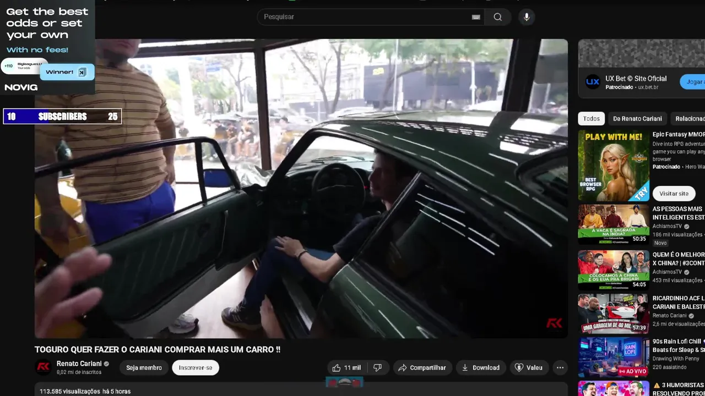The height and width of the screenshot is (396, 705).
Task: Activate voice search microphone
Action: pos(527,17)
